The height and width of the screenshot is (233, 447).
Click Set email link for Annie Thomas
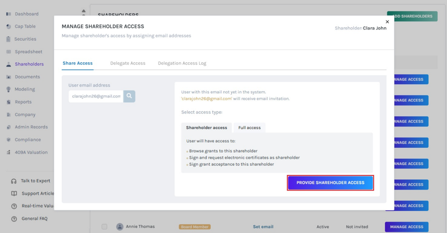[x=263, y=227]
